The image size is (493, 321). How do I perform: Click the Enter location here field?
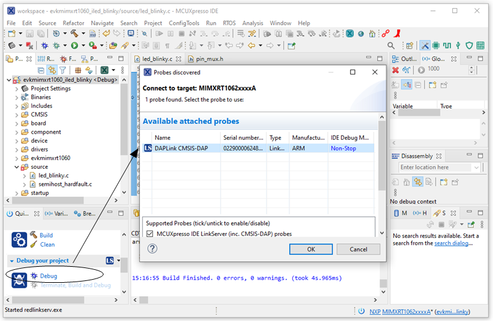tap(436, 167)
